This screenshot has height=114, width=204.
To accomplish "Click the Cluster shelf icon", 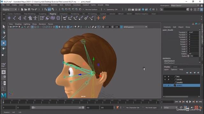I will (x=58, y=18).
